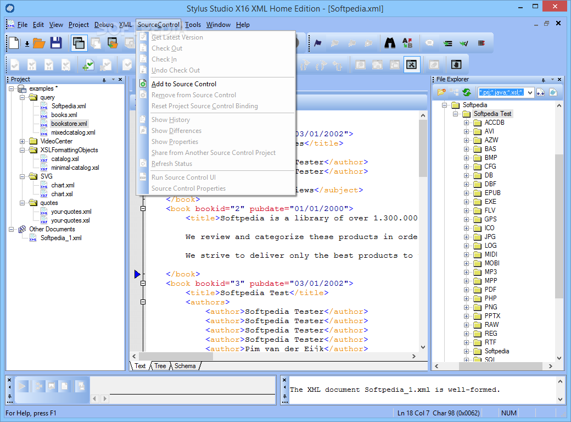Refresh File Explorer with the green arrows icon
The height and width of the screenshot is (422, 571).
tap(467, 92)
